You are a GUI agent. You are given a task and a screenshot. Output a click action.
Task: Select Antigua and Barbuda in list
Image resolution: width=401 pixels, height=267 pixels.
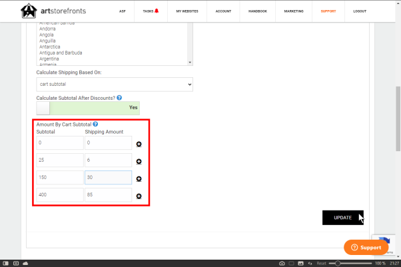coord(61,53)
